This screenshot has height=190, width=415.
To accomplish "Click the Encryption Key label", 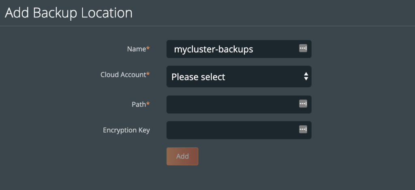I will coord(126,130).
